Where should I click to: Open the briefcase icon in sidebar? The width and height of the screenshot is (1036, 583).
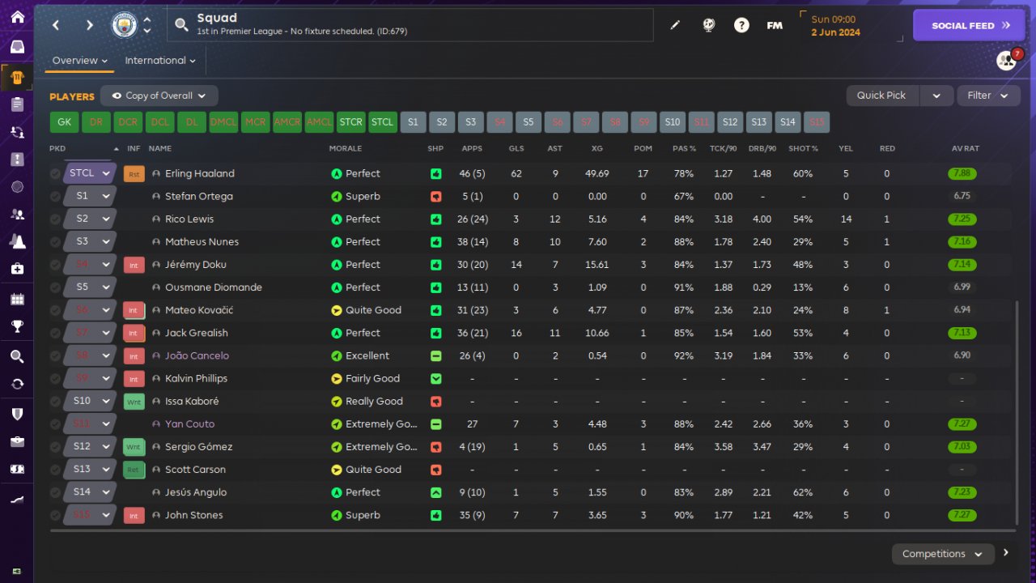pos(17,442)
